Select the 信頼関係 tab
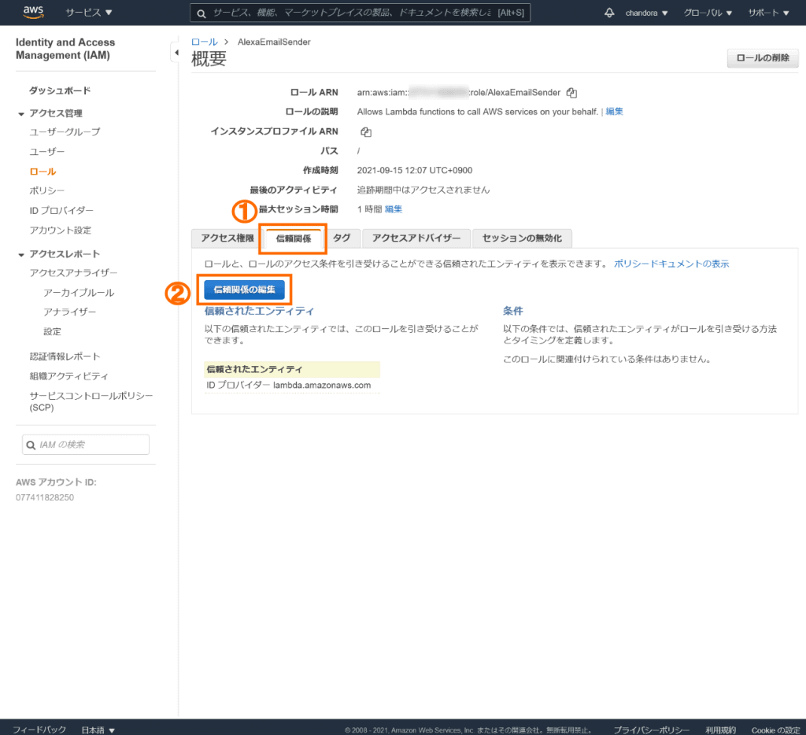 pos(293,238)
